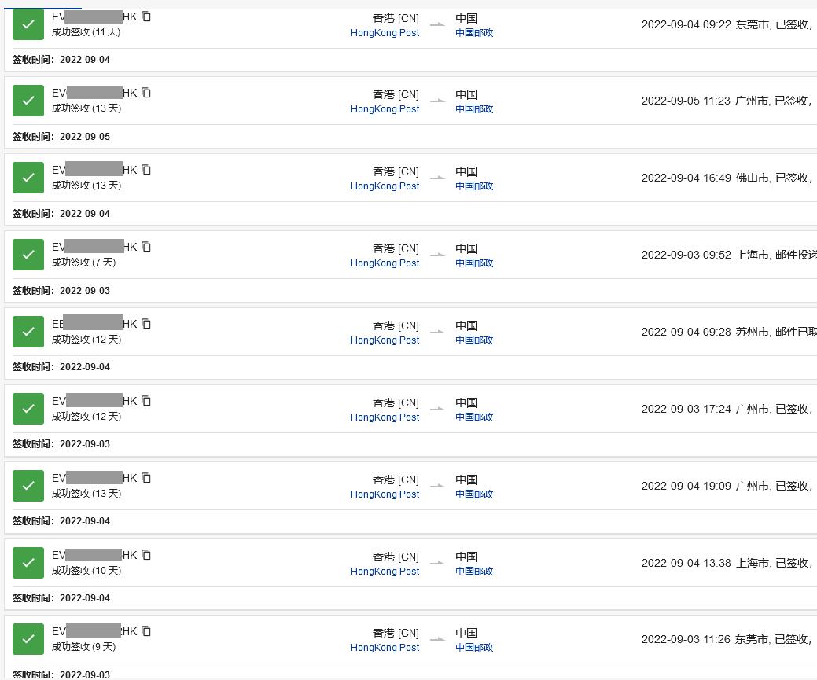Copy tracking number of the 7-day delivered parcel
The height and width of the screenshot is (680, 817).
(x=146, y=247)
